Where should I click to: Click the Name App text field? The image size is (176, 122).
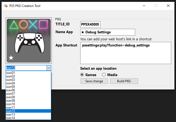[x=108, y=32]
